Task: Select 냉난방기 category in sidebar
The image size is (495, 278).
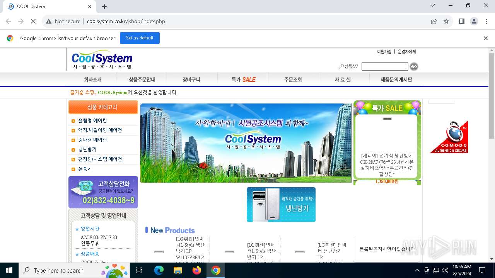Action: coord(87,149)
